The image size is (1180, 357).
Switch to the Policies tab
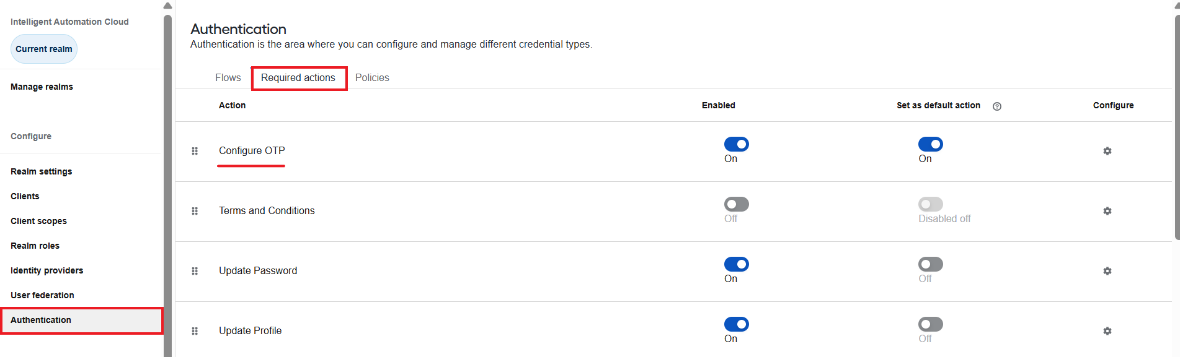[372, 77]
